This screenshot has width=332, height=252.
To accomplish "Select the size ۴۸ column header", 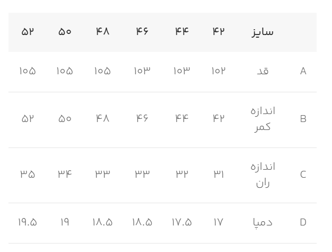I will (103, 31).
